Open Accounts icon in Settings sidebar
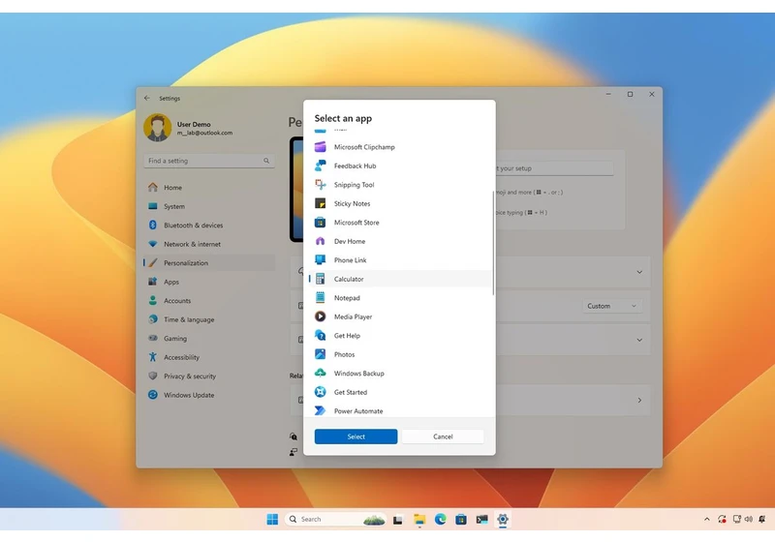Viewport: 775px width, 542px height. click(153, 300)
